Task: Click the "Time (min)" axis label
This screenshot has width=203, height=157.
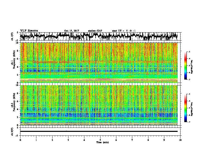Action: click(x=103, y=142)
